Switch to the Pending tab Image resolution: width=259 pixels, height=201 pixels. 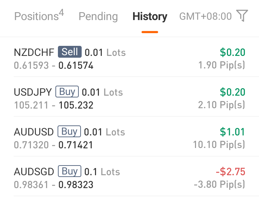pyautogui.click(x=98, y=16)
